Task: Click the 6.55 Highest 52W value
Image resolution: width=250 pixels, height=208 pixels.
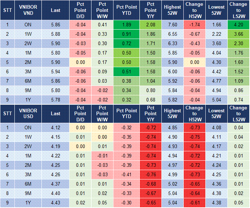Action: (172, 34)
